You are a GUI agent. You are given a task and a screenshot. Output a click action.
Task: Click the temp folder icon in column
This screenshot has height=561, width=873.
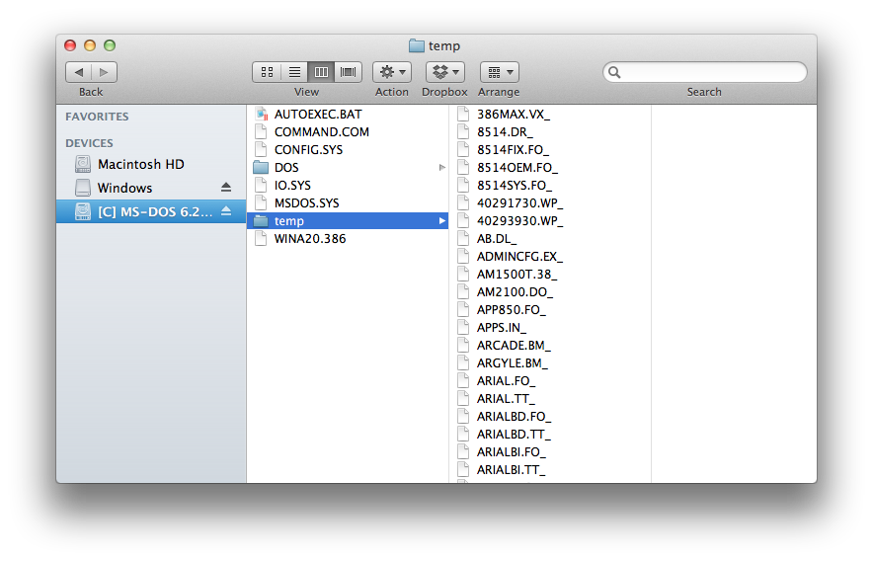tap(261, 220)
